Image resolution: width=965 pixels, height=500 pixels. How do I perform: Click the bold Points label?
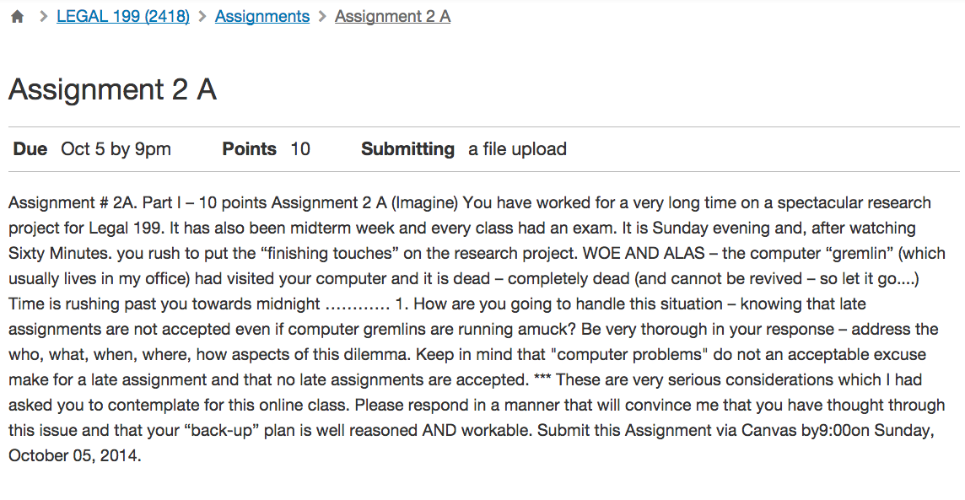(x=249, y=149)
